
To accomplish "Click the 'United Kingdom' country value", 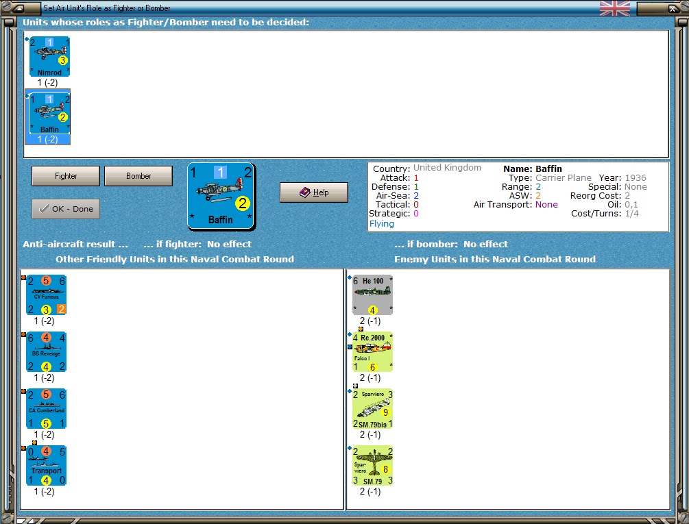I will pyautogui.click(x=447, y=168).
